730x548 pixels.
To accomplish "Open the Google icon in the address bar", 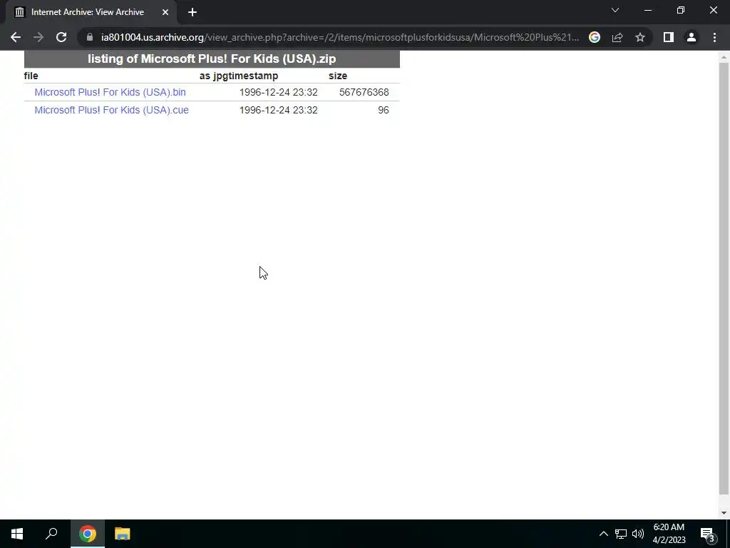I will click(594, 37).
